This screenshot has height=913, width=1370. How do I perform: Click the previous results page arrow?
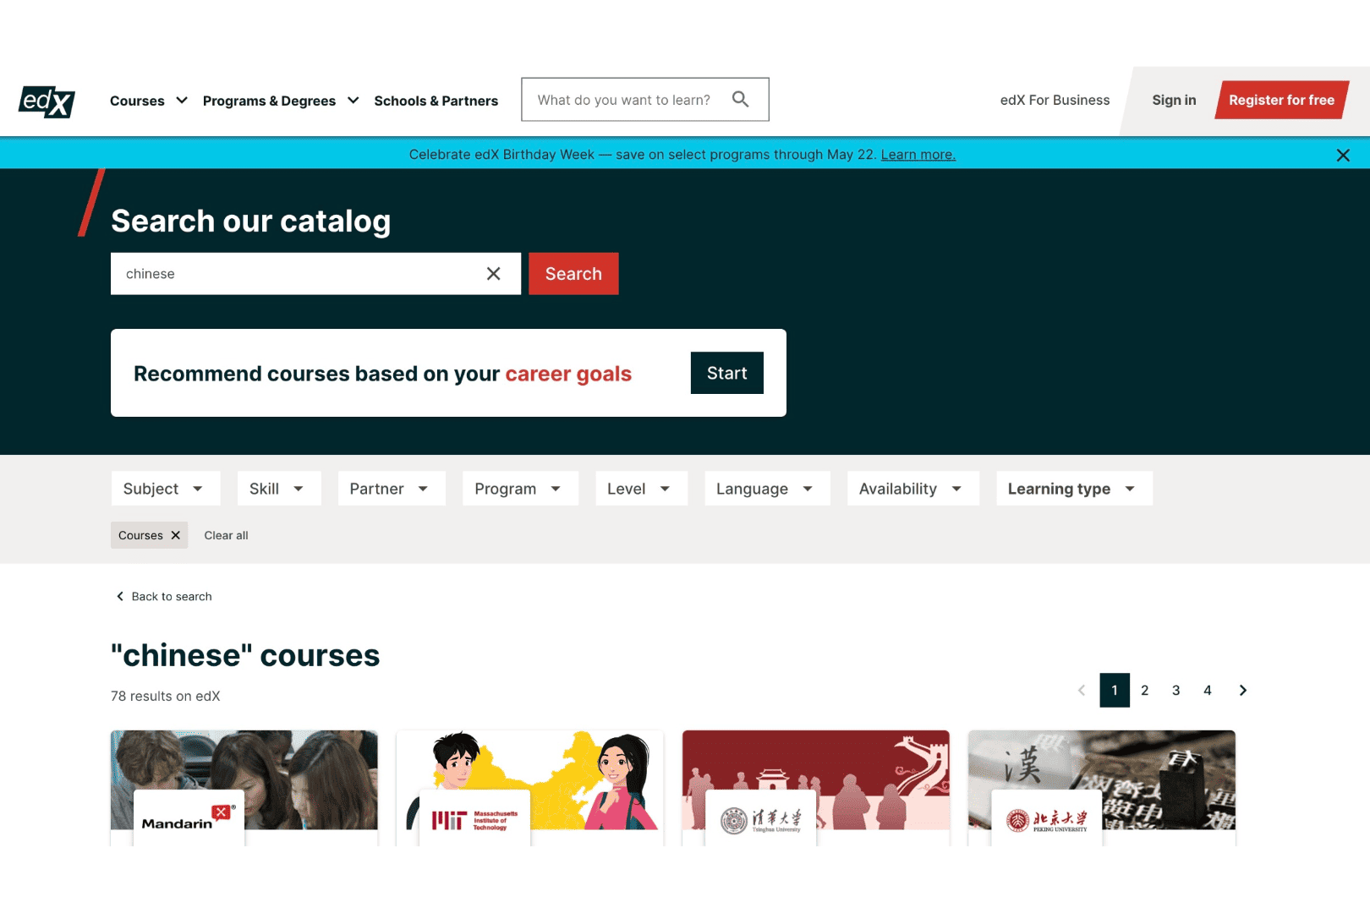(1082, 691)
